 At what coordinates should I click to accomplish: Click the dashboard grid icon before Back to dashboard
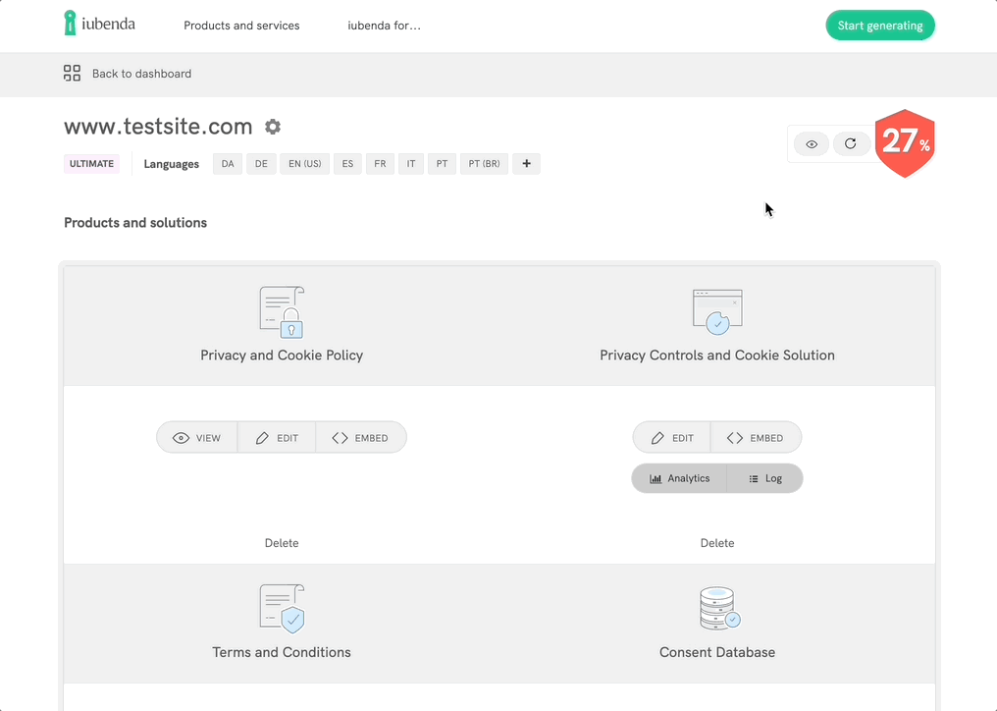pos(71,73)
